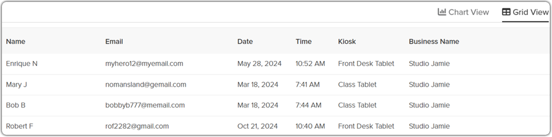Click the grid table icon beside Grid View
The image size is (552, 137).
506,12
